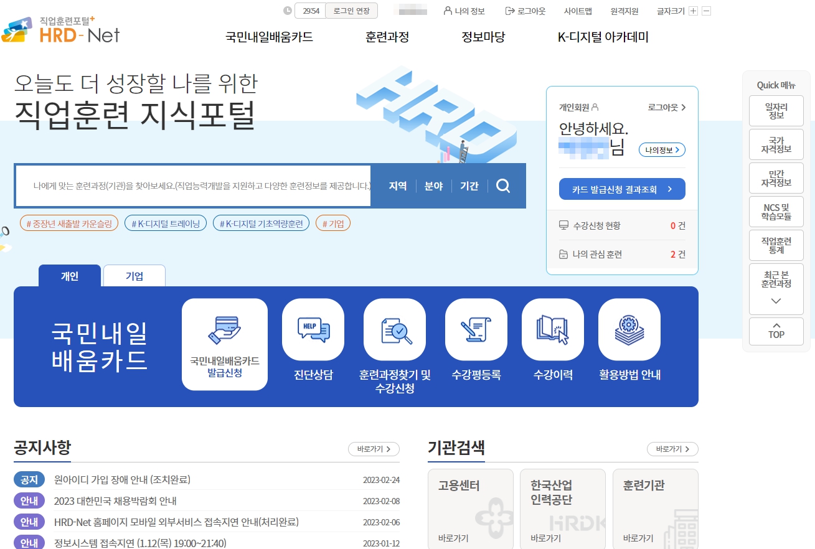Screen dimensions: 815x549
Task: Click 카드 발급신청 결과조회 button
Action: (622, 189)
